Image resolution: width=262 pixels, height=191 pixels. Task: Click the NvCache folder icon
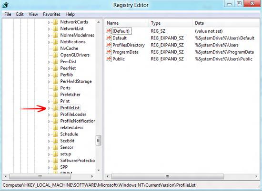[x=55, y=48]
